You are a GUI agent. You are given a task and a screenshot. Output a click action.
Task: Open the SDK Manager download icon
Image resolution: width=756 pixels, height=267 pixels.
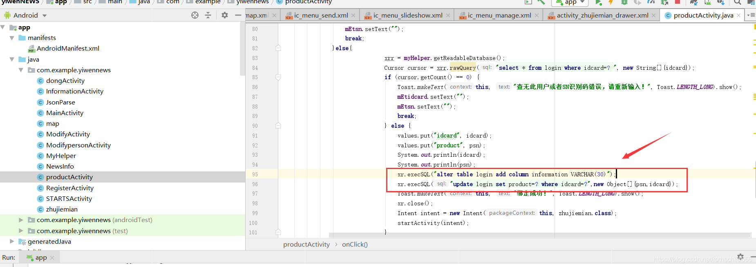(720, 2)
